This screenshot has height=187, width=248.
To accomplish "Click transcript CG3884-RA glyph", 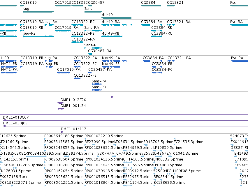I will (x=151, y=25).
